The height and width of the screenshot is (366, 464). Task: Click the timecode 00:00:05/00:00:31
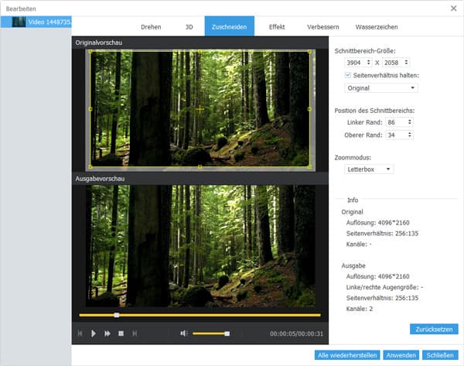pos(296,334)
